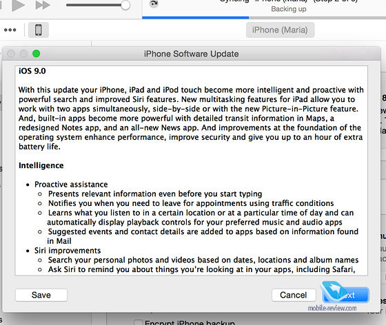Click the sync status icon
Screen dimensions: 386x325
point(154,3)
